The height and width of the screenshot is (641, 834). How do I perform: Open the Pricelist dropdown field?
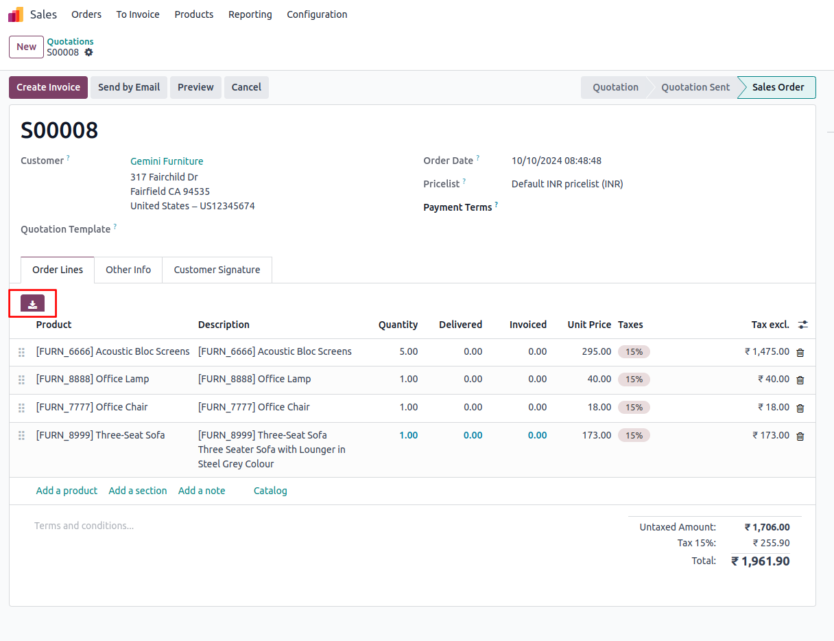click(567, 184)
